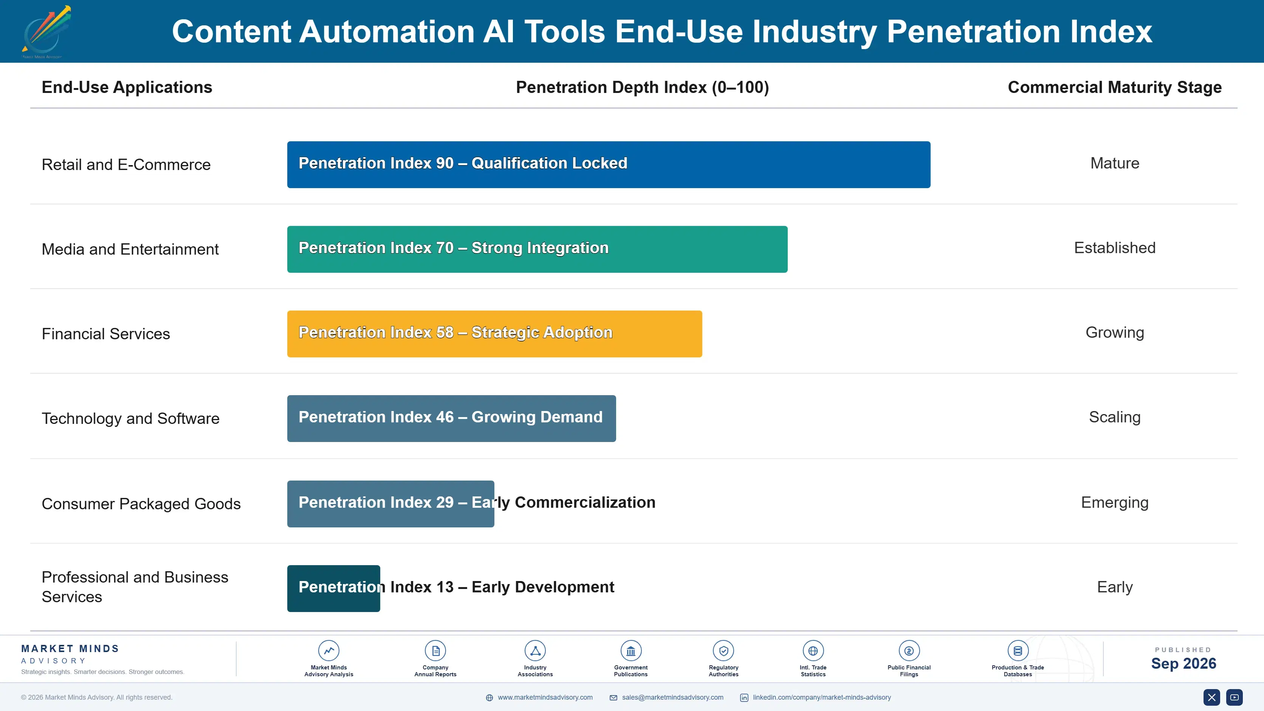Click the Penetration Index 90 blue bar

(609, 165)
